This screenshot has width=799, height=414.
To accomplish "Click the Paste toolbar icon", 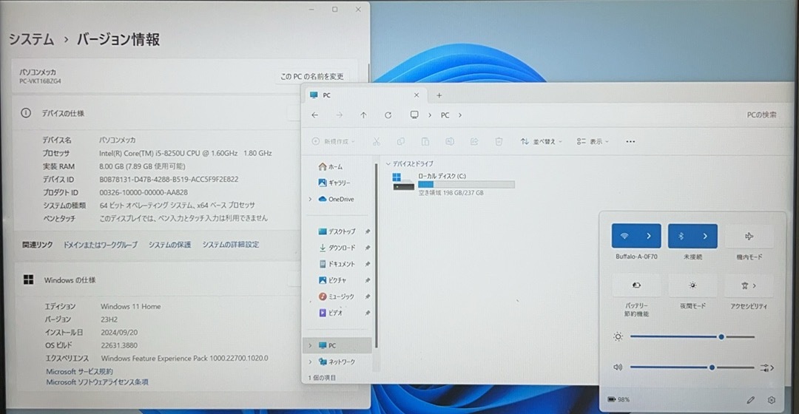I will (425, 141).
